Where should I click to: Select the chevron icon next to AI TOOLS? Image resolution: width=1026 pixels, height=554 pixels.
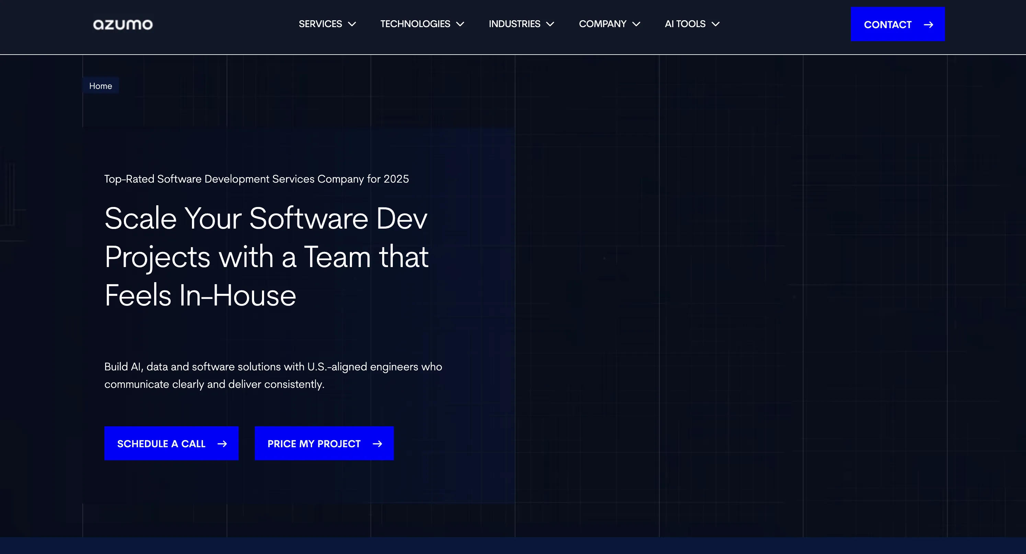[715, 24]
